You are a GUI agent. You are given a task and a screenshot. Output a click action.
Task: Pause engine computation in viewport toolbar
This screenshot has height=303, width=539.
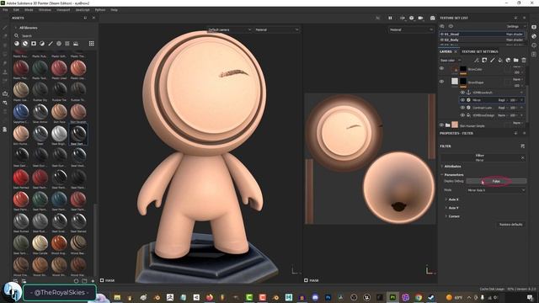click(390, 18)
